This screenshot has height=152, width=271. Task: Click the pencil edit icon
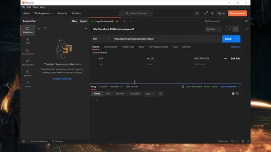[x=230, y=29]
